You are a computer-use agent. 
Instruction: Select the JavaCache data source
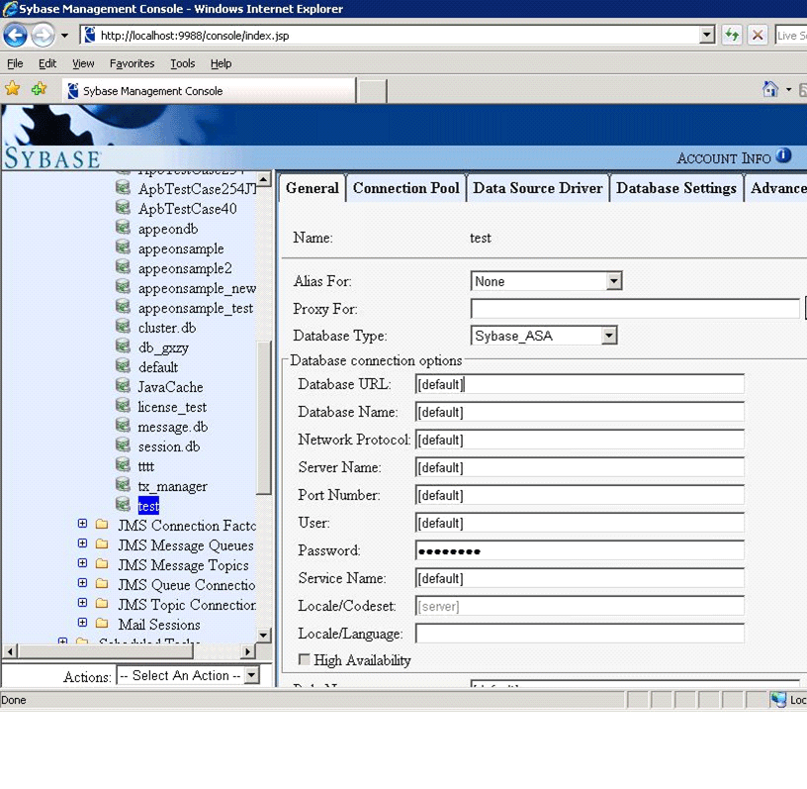[170, 387]
